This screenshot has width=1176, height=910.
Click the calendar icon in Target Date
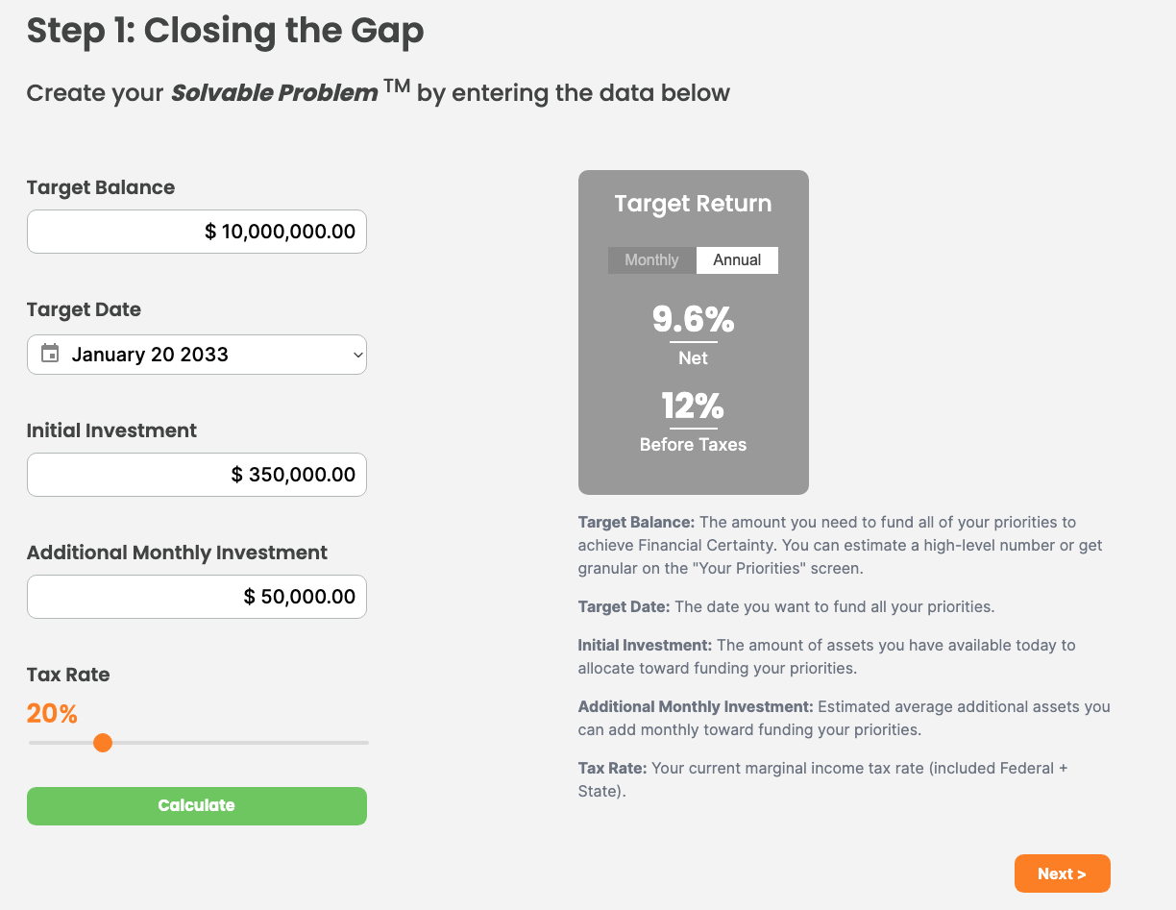(50, 354)
